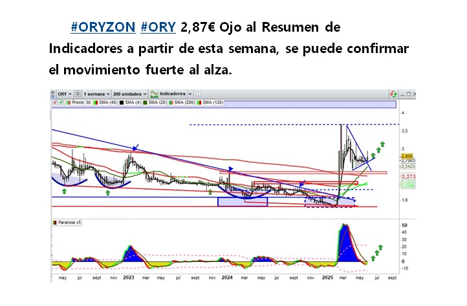
Task: Click the Paranoia v5 indicator label
Action: pos(67,223)
